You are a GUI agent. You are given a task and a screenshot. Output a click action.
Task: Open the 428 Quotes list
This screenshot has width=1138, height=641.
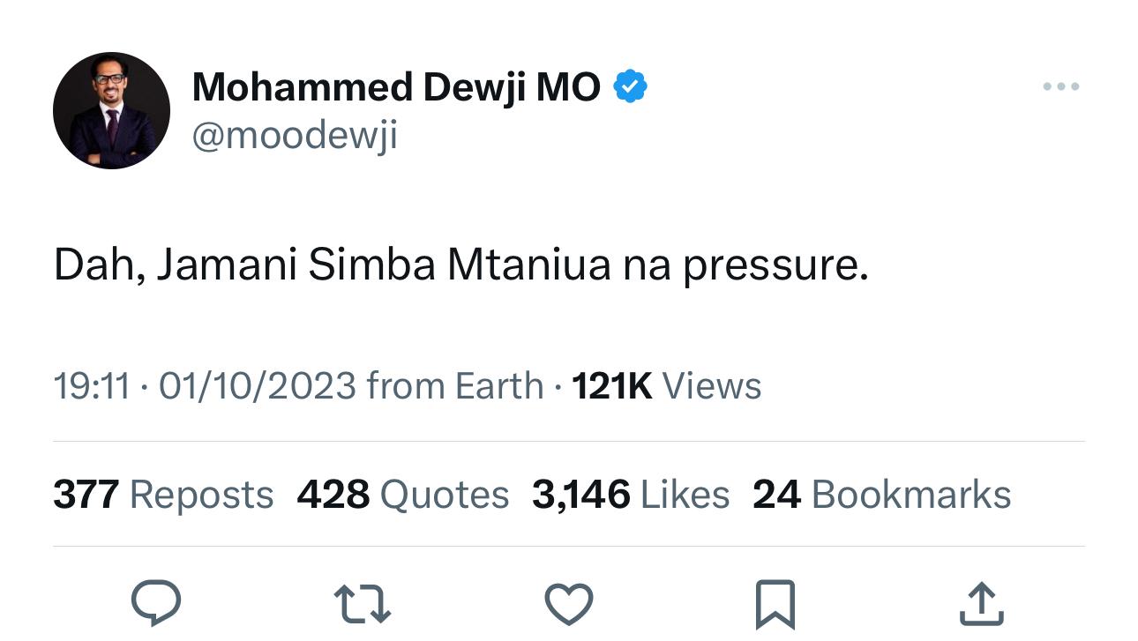[x=402, y=495]
